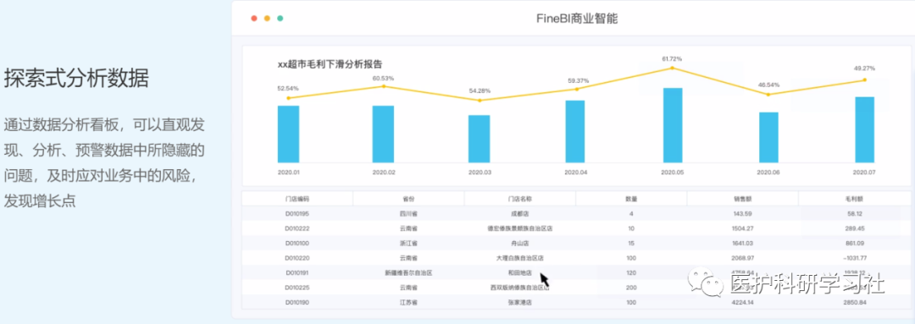Click the blue bar for 2020.06
The image size is (915, 324).
768,138
